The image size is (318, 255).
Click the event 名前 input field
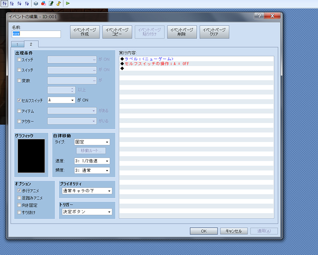coord(36,34)
